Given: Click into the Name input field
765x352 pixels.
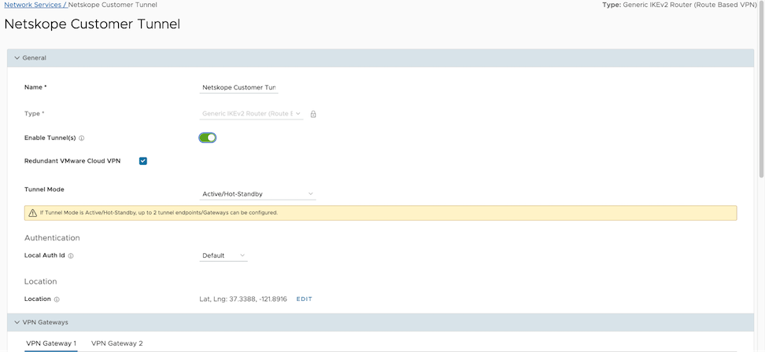Looking at the screenshot, I should click(x=239, y=87).
